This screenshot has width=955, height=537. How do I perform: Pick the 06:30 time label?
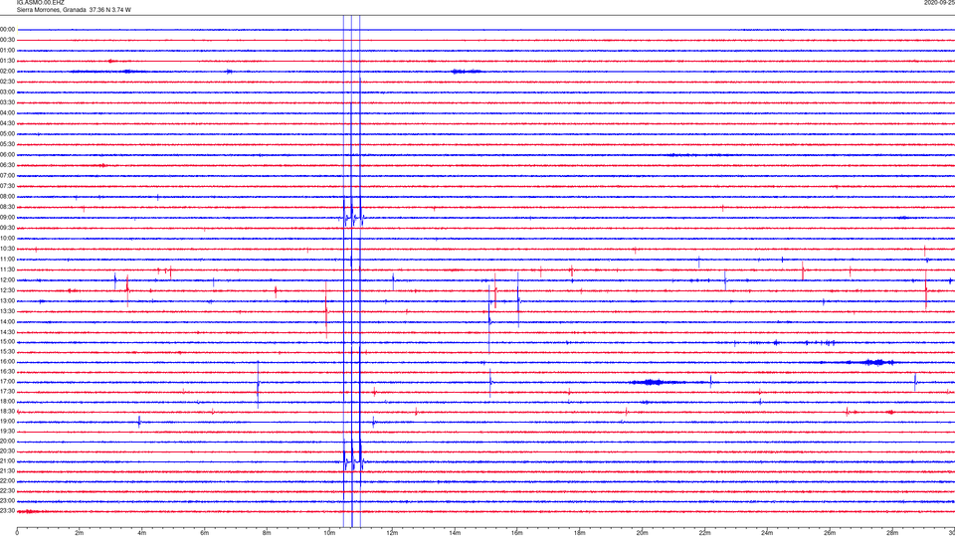click(x=8, y=165)
